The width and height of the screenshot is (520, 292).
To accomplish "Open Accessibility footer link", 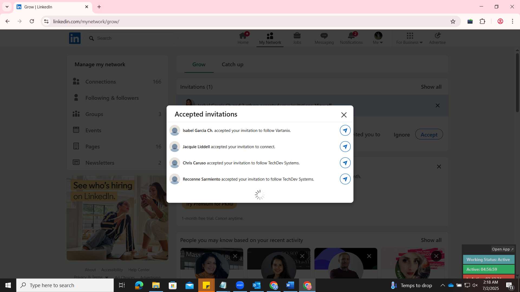I will (x=112, y=270).
